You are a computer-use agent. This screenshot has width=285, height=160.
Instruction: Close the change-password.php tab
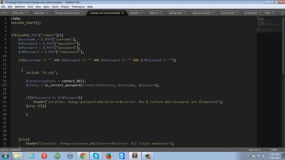(82, 13)
